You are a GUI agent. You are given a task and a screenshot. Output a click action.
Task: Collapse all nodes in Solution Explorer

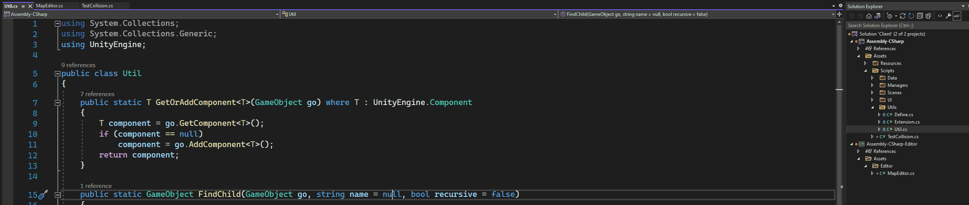point(920,16)
